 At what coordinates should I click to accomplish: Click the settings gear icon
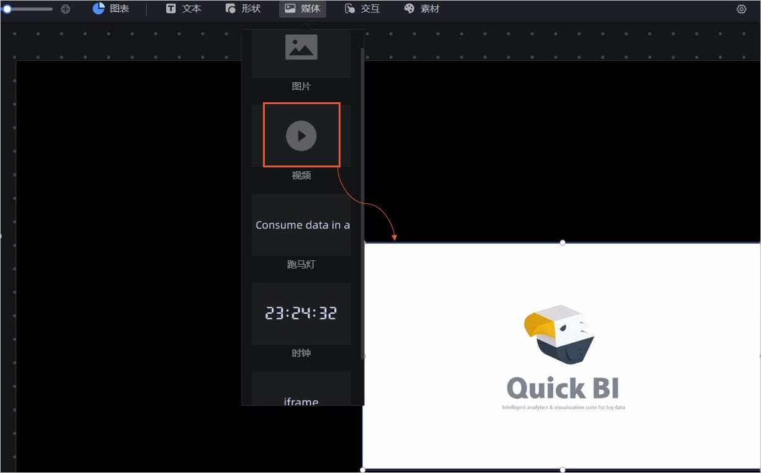(x=741, y=9)
